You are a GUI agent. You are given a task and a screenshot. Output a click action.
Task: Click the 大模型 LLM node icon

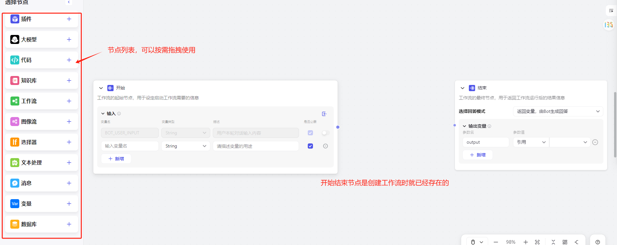[15, 39]
